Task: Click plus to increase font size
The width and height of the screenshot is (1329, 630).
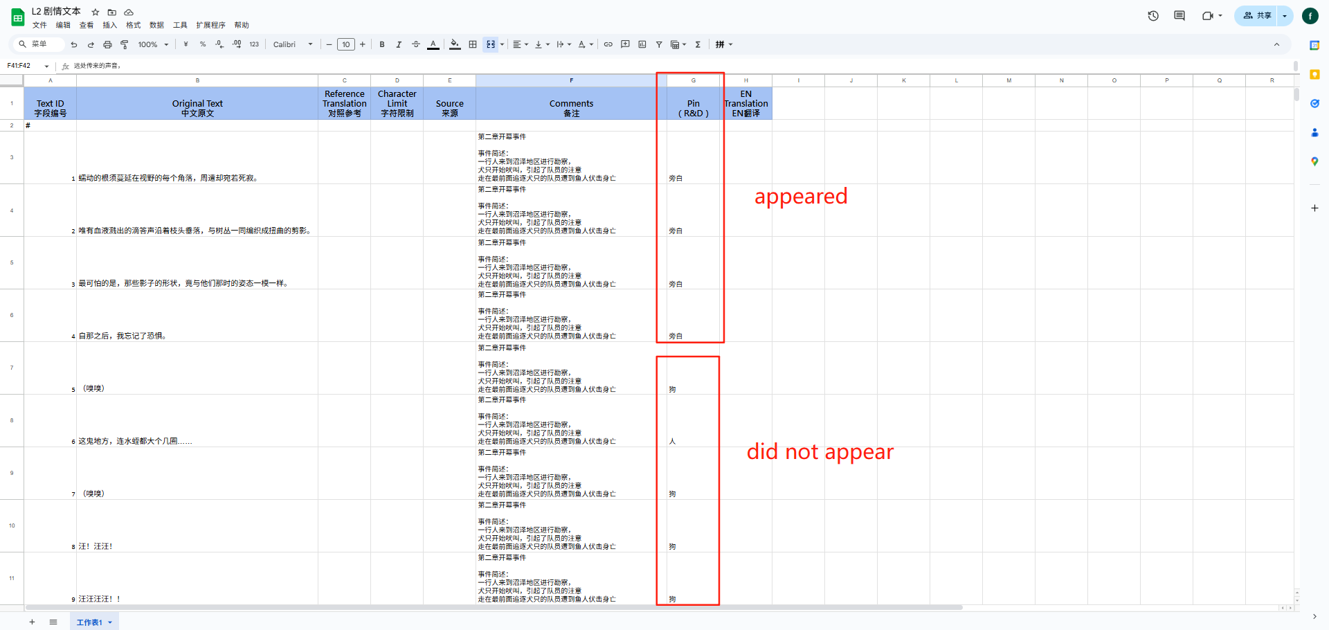Action: coord(363,44)
